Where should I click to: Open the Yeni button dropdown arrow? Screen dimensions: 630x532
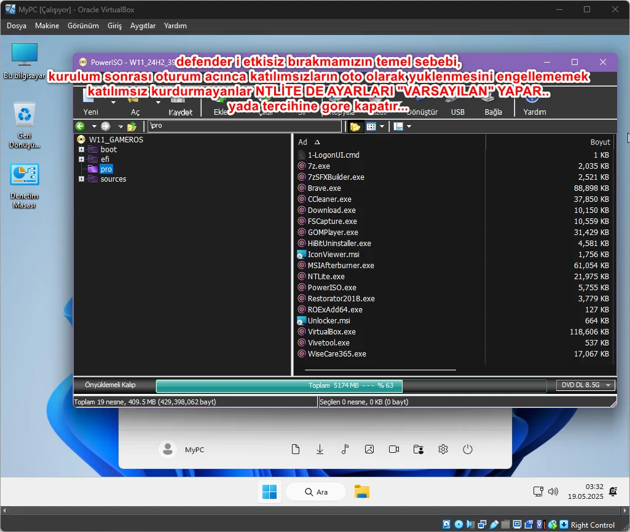pos(113,102)
